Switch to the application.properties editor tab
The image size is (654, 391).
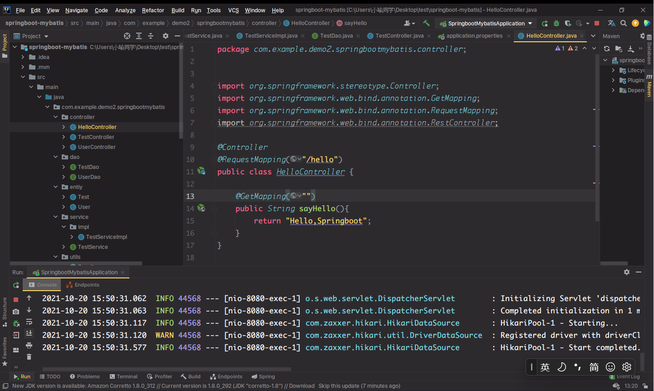[x=474, y=36]
